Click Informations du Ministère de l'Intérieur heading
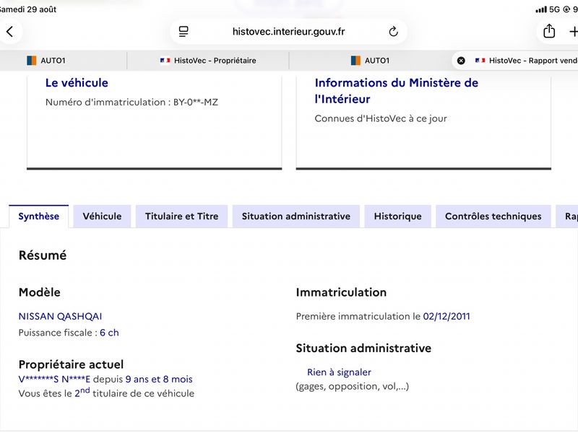The height and width of the screenshot is (433, 578). coord(396,91)
